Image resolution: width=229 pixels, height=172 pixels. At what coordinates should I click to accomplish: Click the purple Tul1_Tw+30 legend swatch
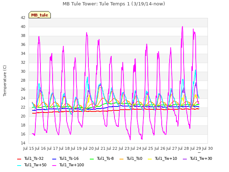click(185, 159)
